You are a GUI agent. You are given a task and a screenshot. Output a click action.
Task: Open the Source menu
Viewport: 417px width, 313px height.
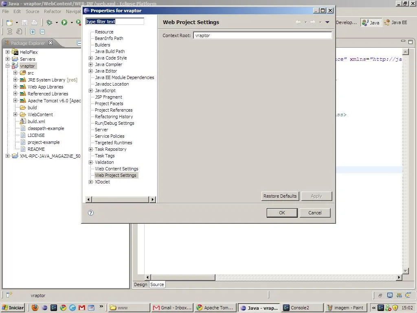[33, 11]
